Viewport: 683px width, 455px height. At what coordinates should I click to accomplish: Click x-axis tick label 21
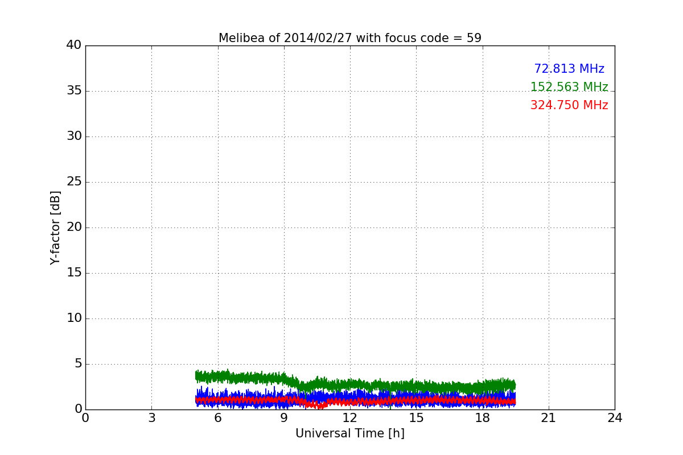click(549, 417)
